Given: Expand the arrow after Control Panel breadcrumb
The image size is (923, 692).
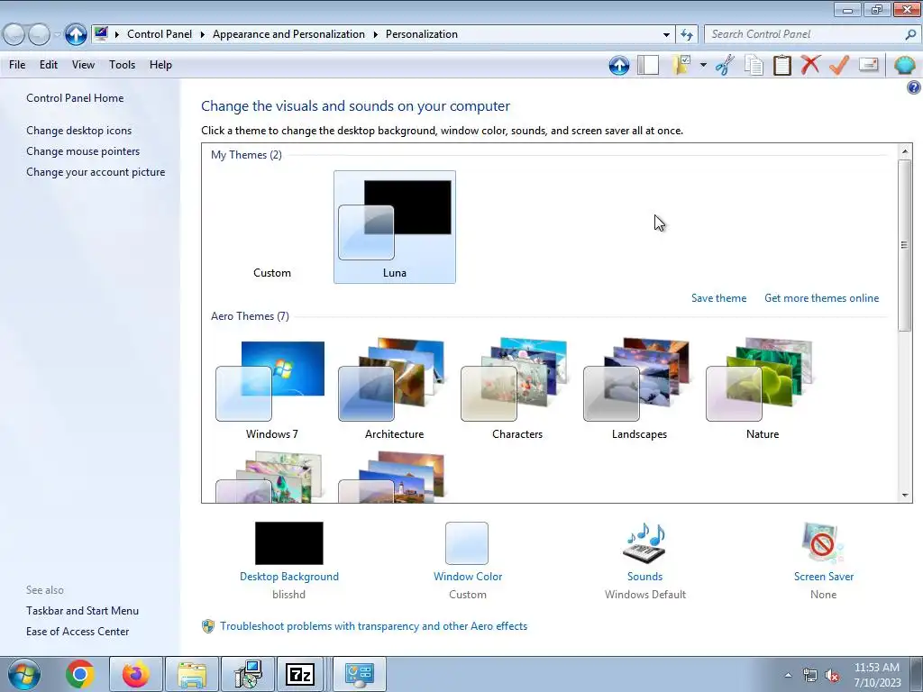Looking at the screenshot, I should tap(202, 34).
